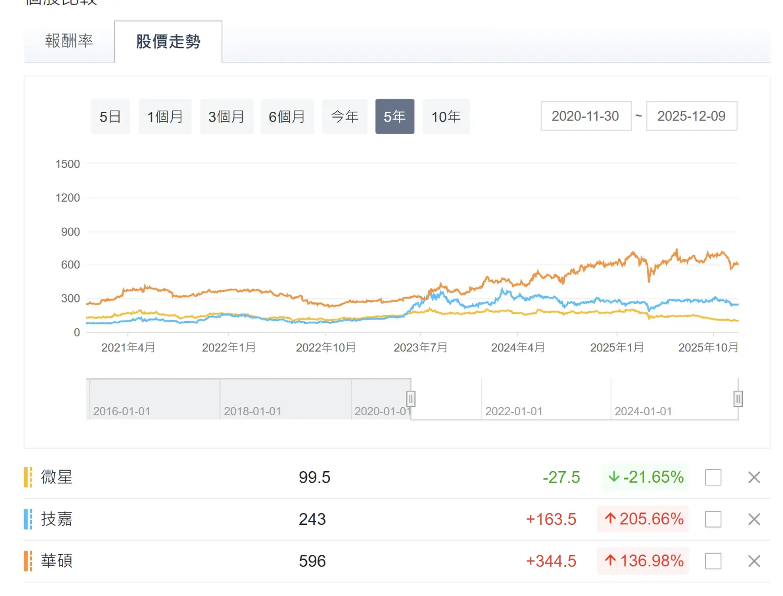Image resolution: width=783 pixels, height=596 pixels.
Task: Click start date field 2020-11-30
Action: 586,116
